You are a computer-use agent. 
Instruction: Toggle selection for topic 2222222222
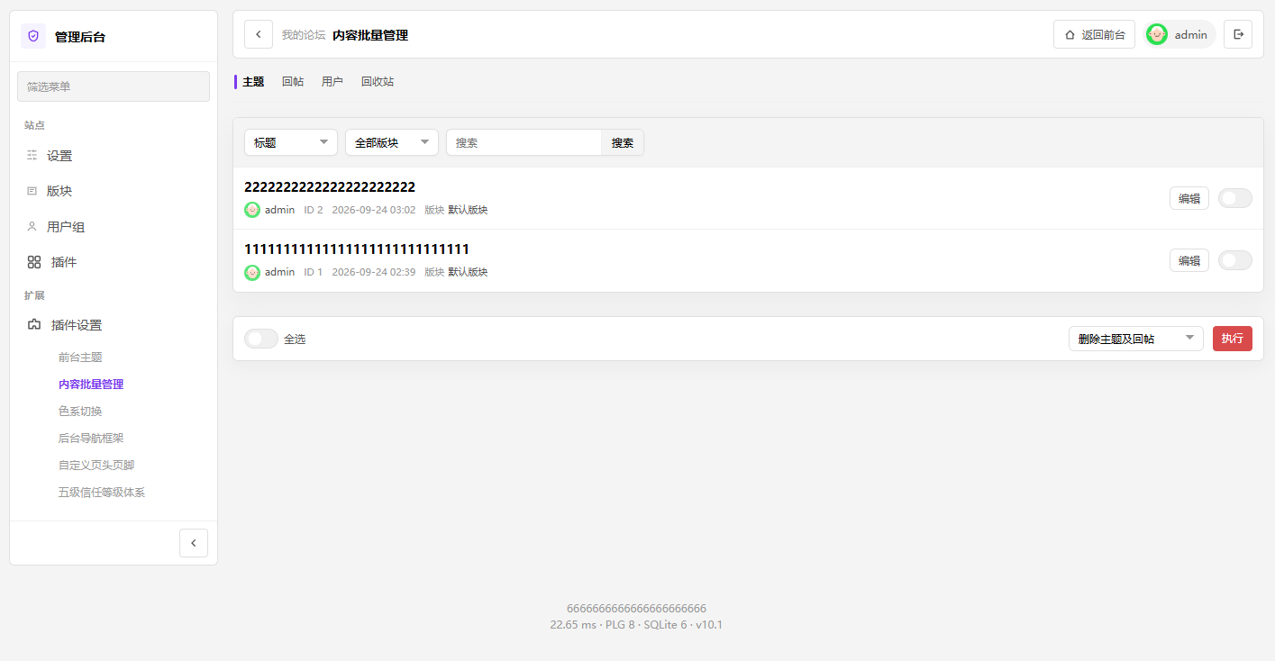pos(1235,198)
